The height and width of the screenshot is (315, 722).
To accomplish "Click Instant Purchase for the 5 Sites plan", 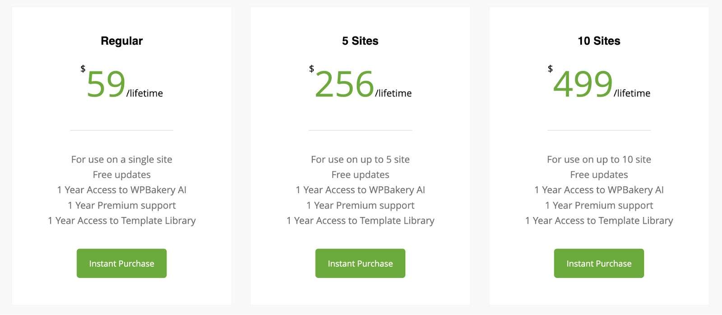I will click(360, 263).
